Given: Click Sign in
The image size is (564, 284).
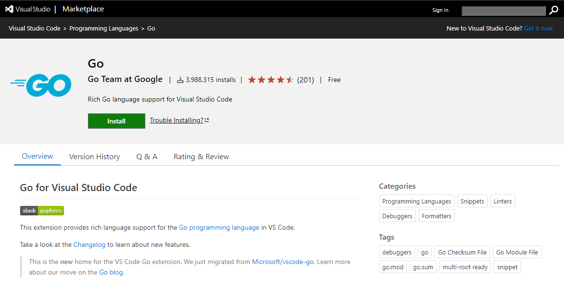Looking at the screenshot, I should click(440, 10).
